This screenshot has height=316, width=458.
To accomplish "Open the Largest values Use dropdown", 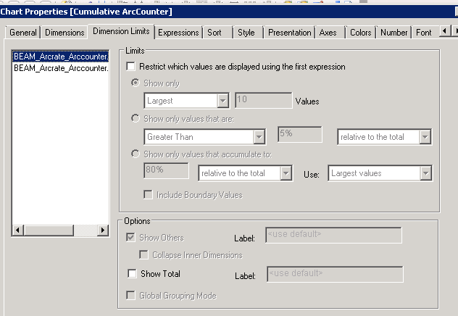I will [425, 173].
